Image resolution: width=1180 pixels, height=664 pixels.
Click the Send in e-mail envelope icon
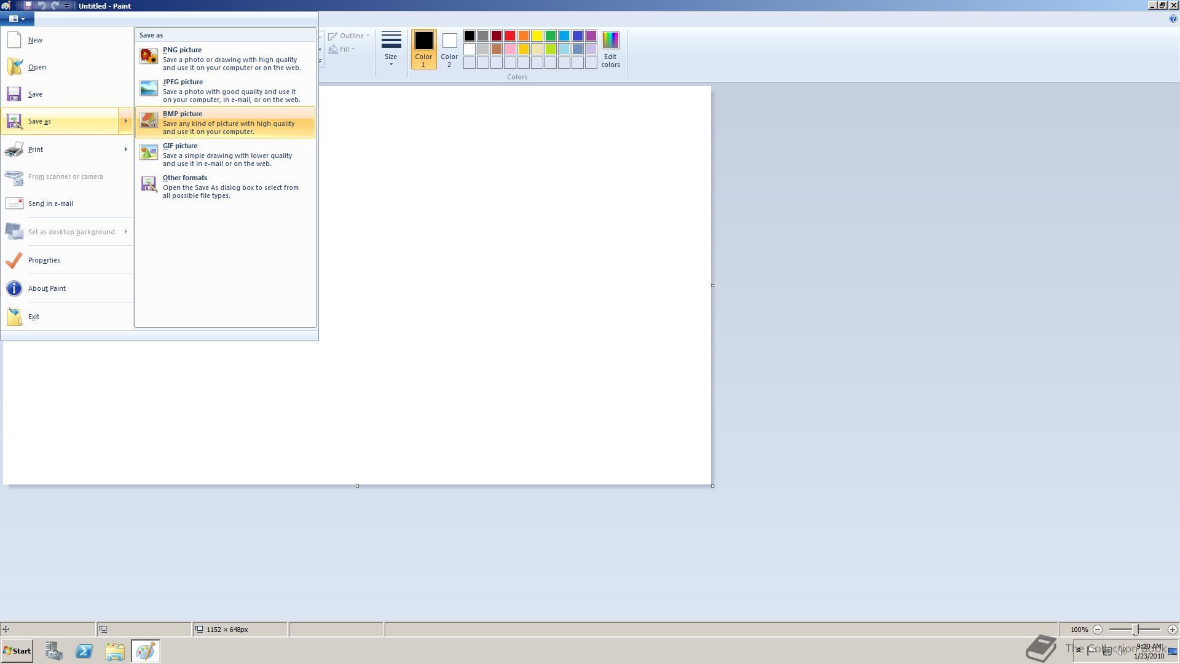coord(14,204)
